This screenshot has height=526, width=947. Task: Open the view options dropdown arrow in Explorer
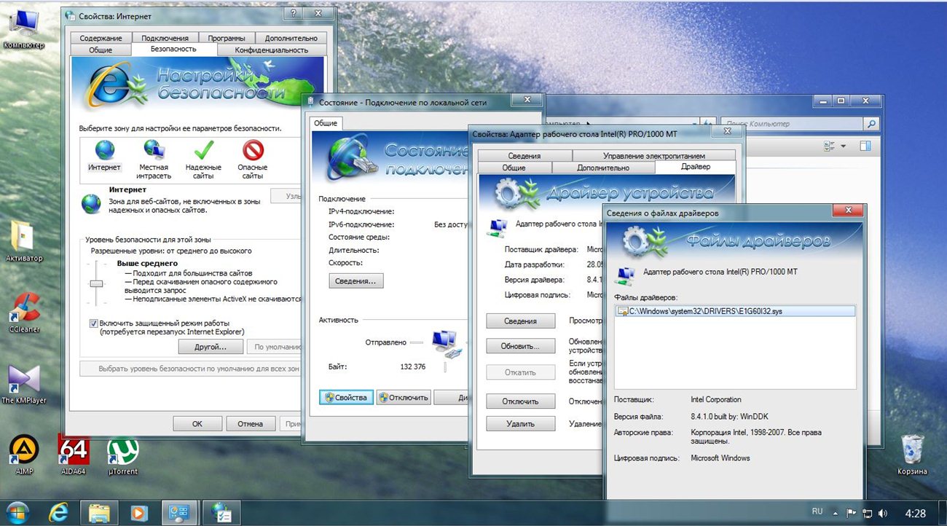tap(844, 146)
